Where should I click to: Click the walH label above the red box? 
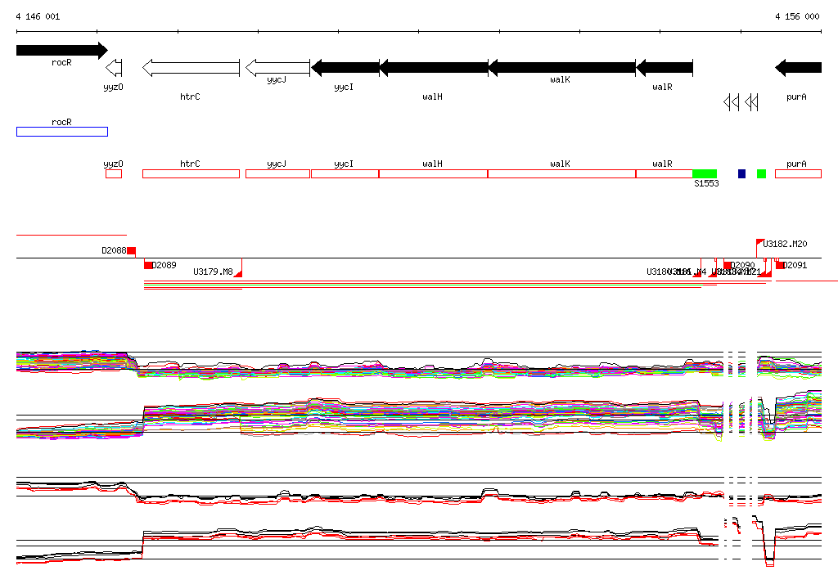[432, 164]
